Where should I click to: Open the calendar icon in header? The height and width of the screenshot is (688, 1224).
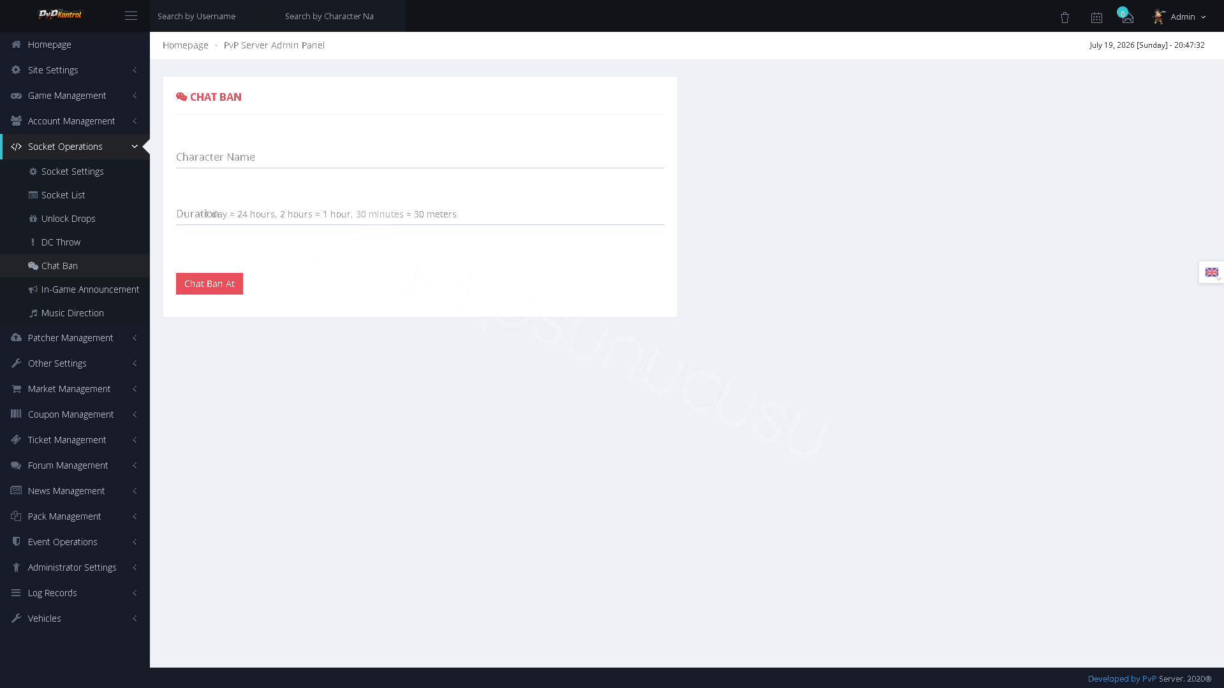[x=1096, y=18]
